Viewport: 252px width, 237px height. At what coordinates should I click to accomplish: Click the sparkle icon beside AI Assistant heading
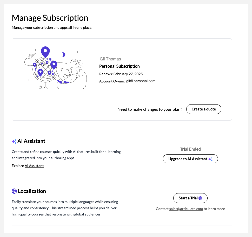pos(14,142)
